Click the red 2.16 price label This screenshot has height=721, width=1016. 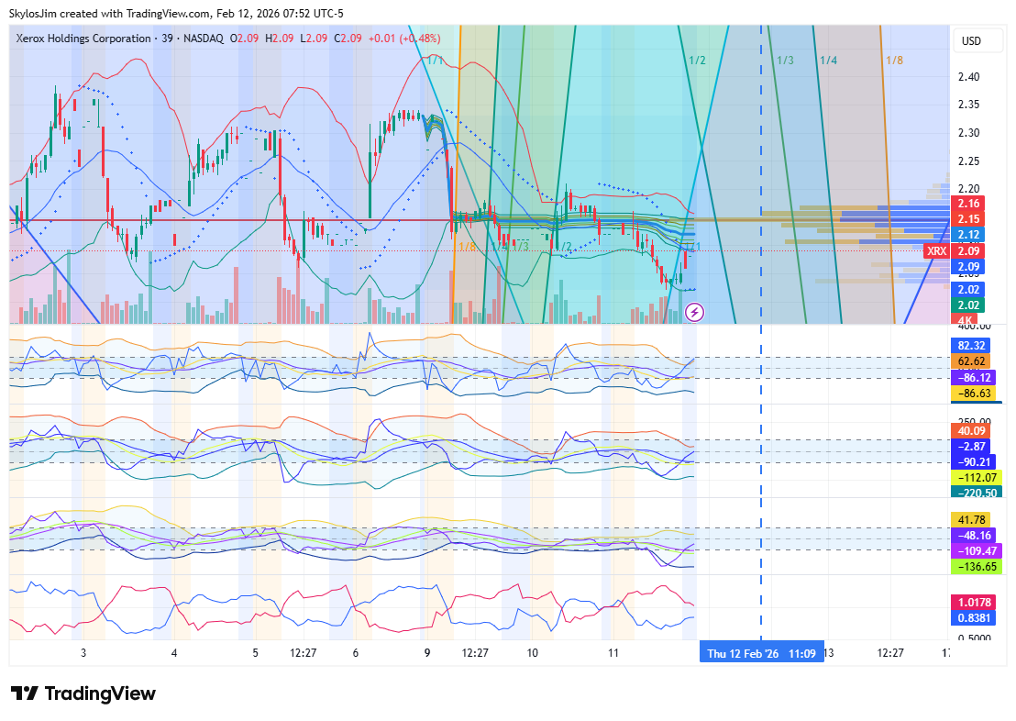(969, 203)
